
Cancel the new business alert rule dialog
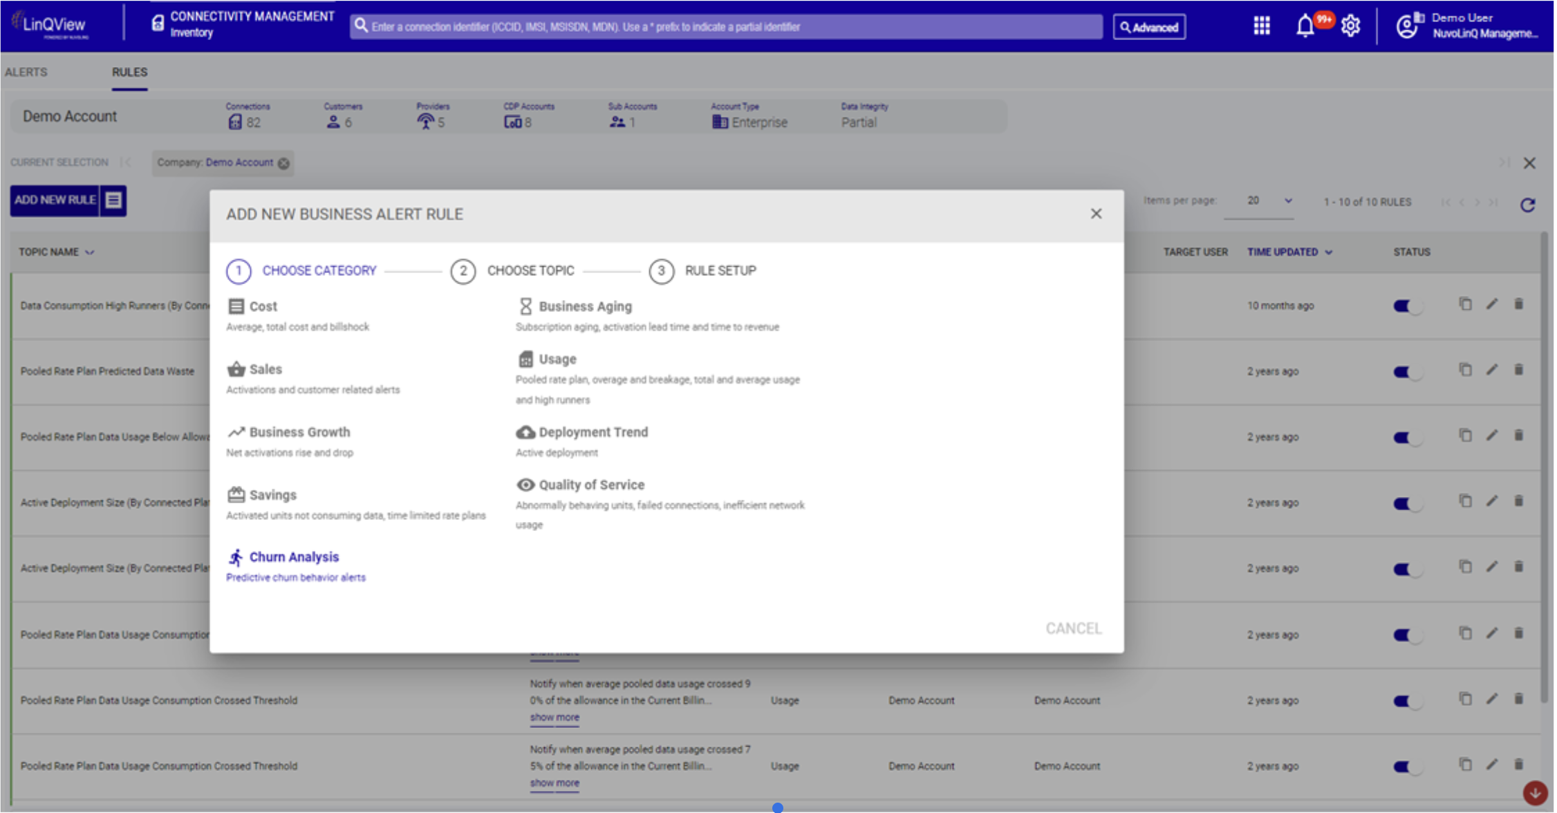tap(1073, 628)
